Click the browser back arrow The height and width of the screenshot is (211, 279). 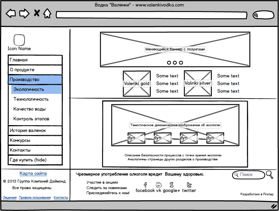pos(11,13)
